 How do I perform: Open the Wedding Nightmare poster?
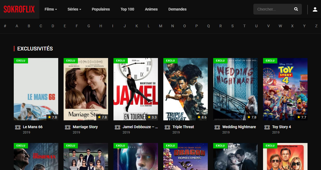pos(236,89)
